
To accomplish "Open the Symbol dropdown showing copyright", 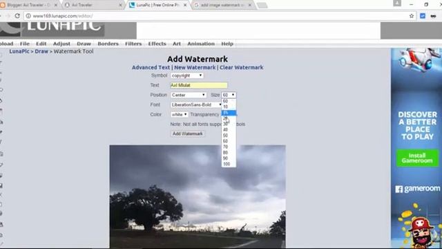I will click(187, 75).
